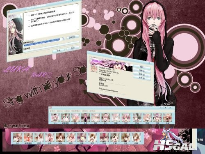Image resolution: width=205 pixels, height=154 pixels.
Task: Open the Commands (命令) menu in the WinRAR window
Action: pyautogui.click(x=59, y=111)
